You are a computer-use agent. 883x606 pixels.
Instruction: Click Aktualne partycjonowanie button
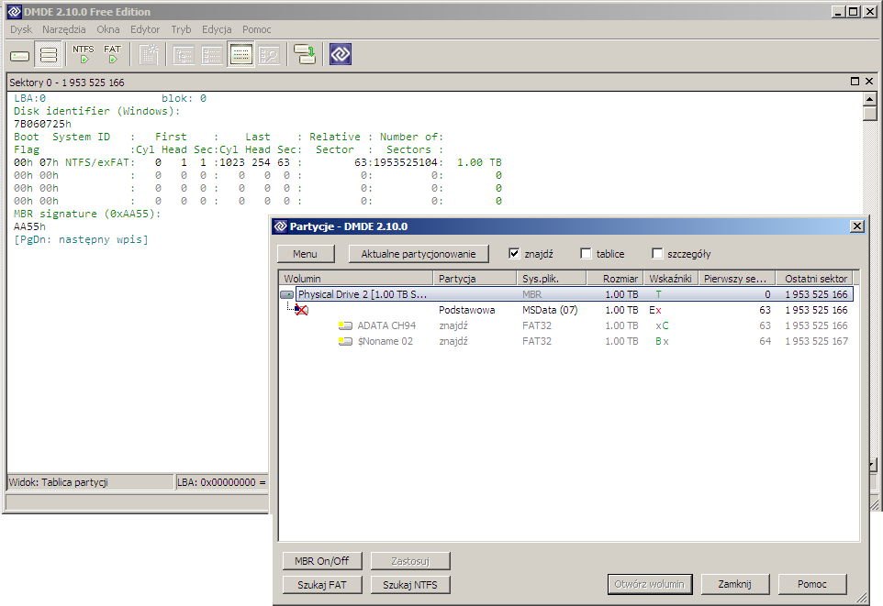419,254
